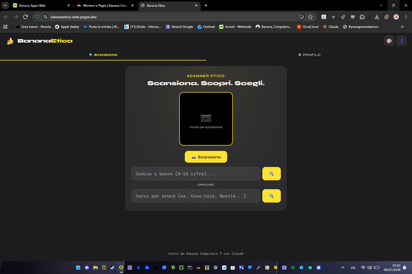Image resolution: width=412 pixels, height=274 pixels.
Task: Open the GroqCloud bookmark
Action: pos(308,27)
